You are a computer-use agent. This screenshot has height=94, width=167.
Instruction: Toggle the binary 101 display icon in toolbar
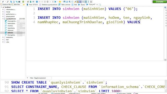[80, 2]
